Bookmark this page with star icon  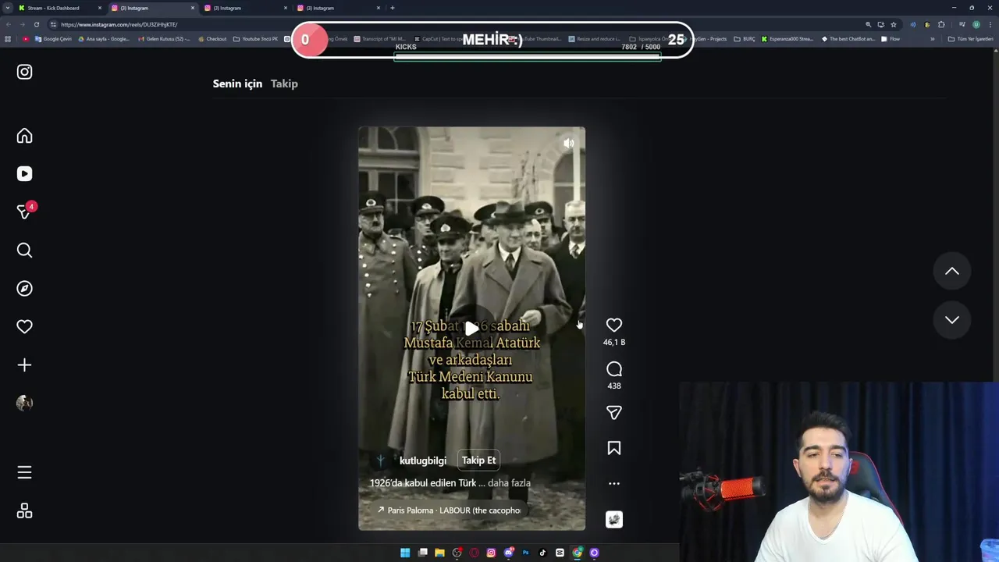tap(894, 24)
